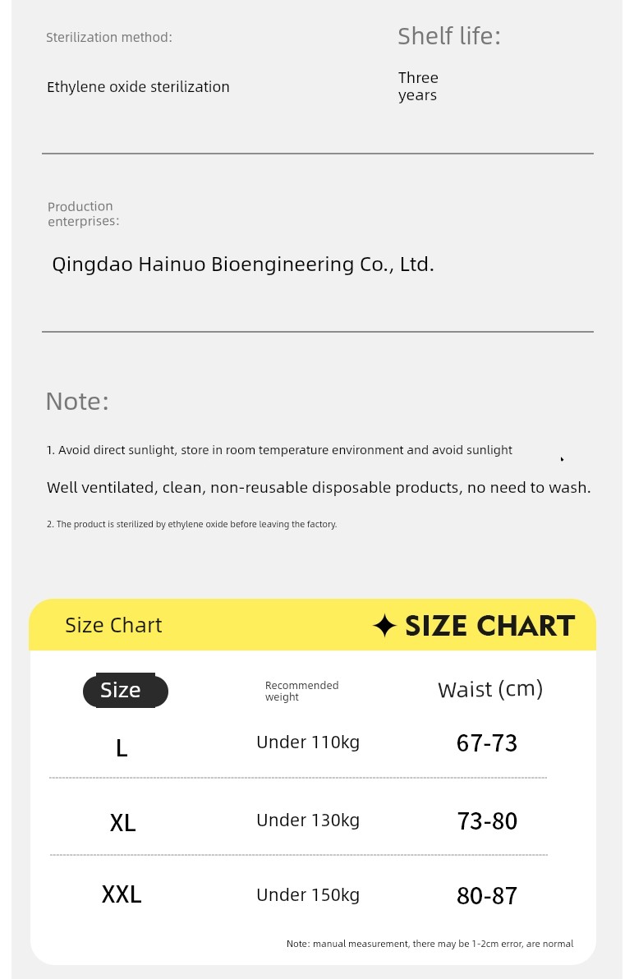Screen dimensions: 634x979
Task: Click the Ethylene oxide sterilization text
Action: point(138,87)
